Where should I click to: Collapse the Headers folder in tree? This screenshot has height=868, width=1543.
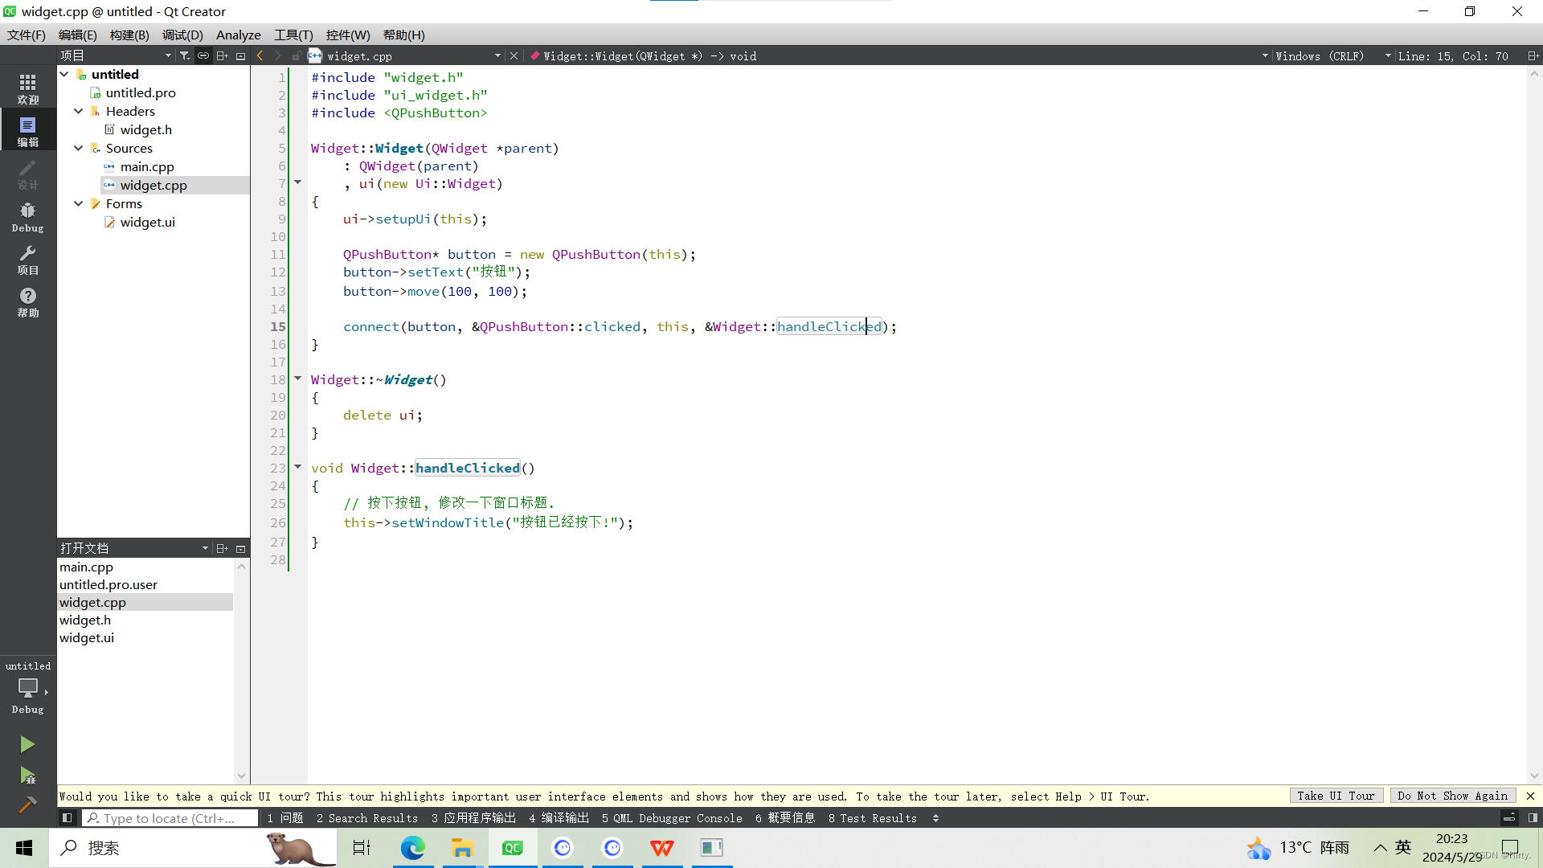pos(79,111)
